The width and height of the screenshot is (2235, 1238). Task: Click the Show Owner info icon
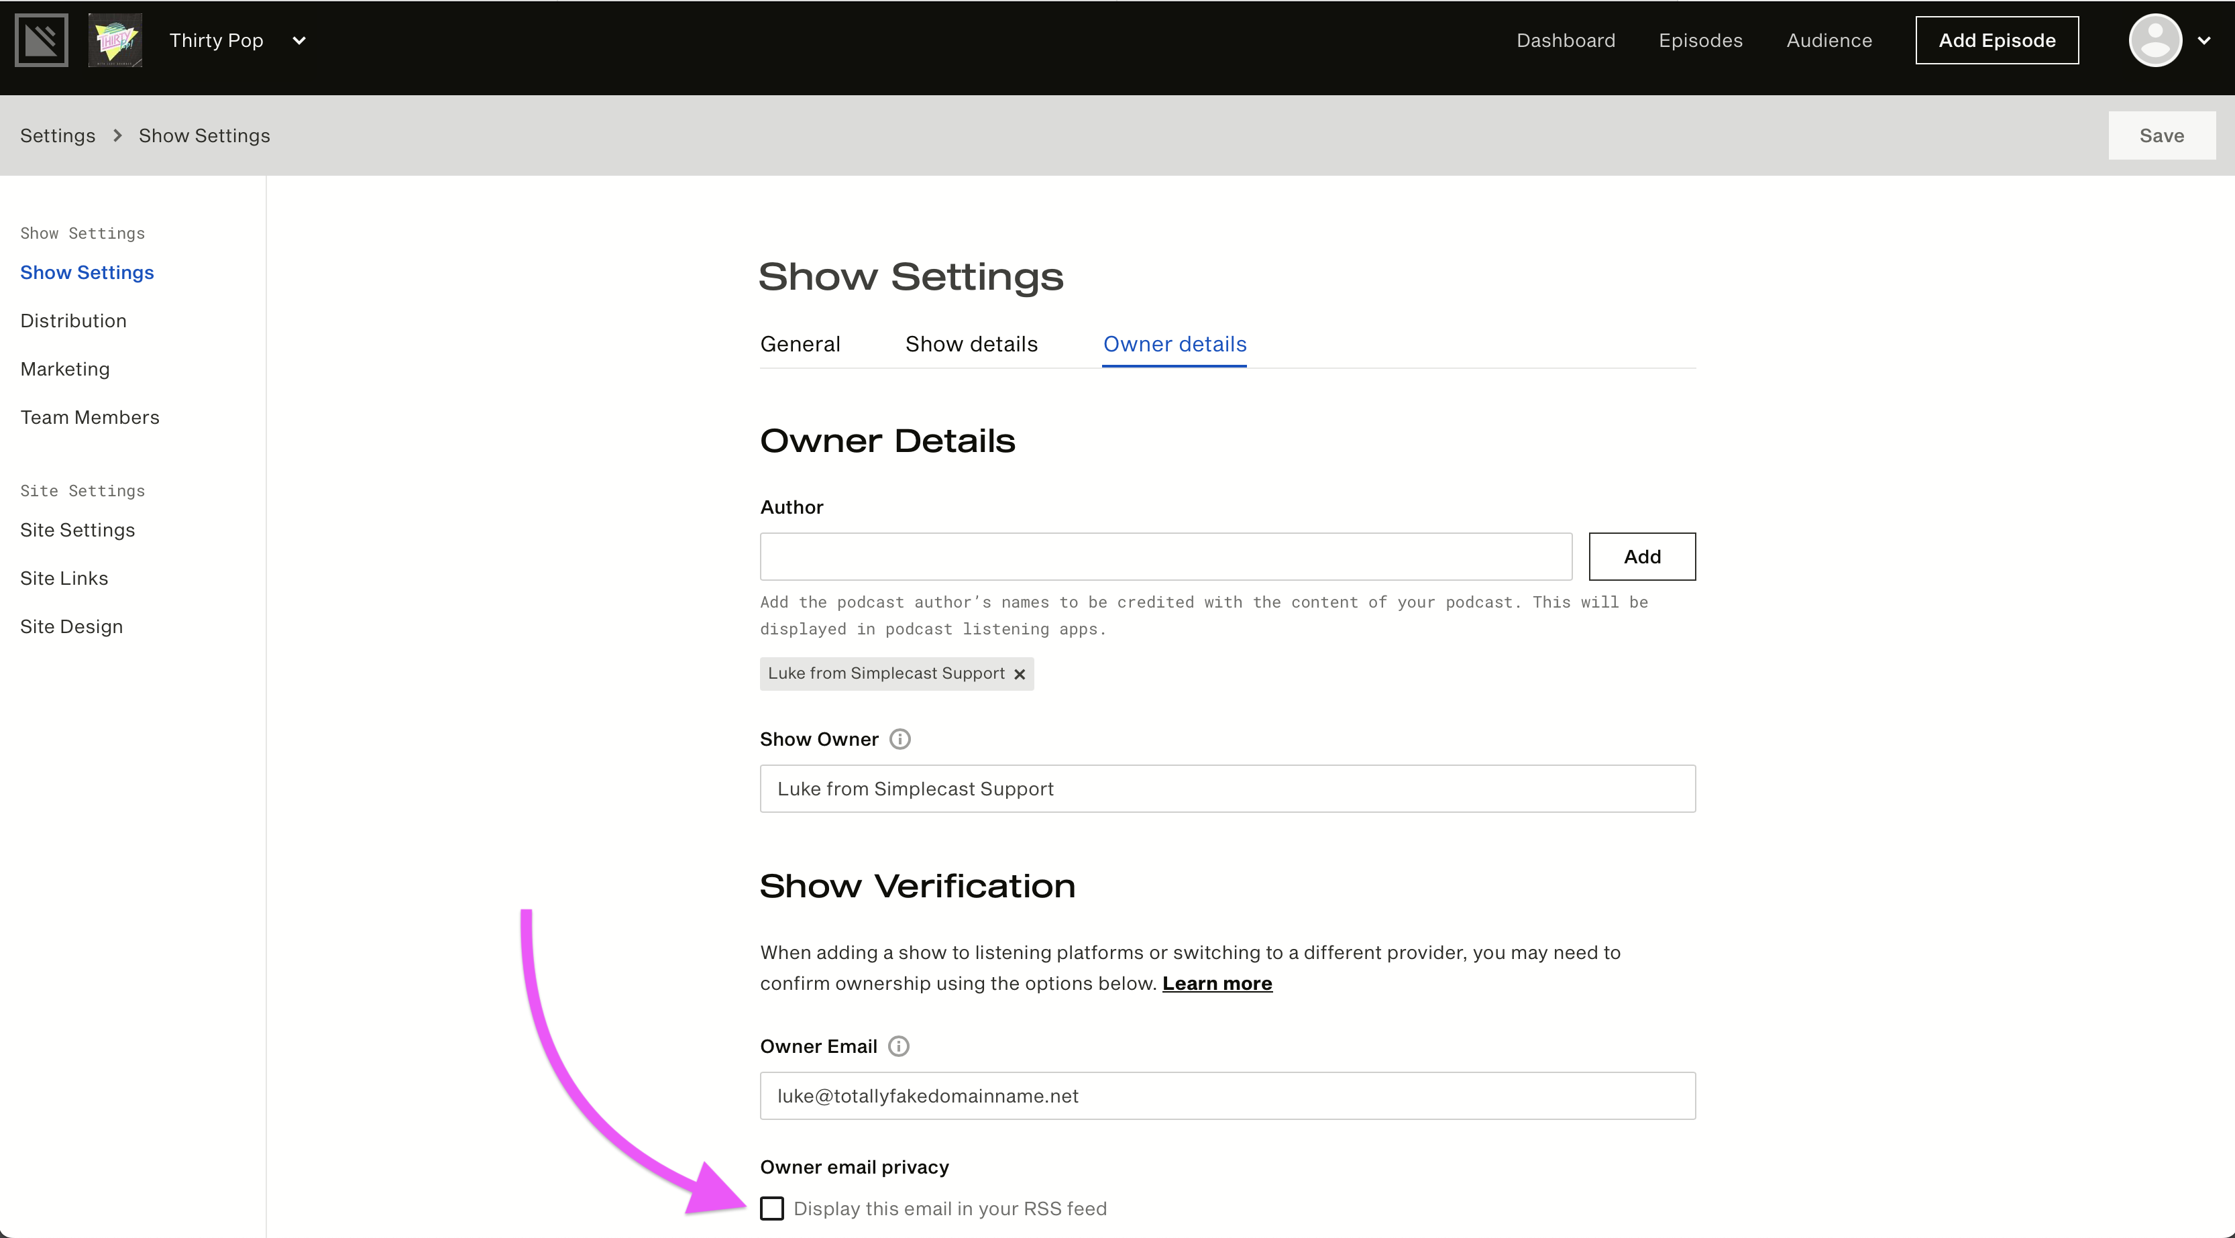901,739
